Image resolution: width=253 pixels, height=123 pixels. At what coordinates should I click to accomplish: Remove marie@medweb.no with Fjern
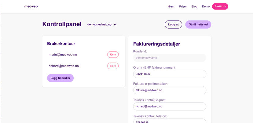113,55
